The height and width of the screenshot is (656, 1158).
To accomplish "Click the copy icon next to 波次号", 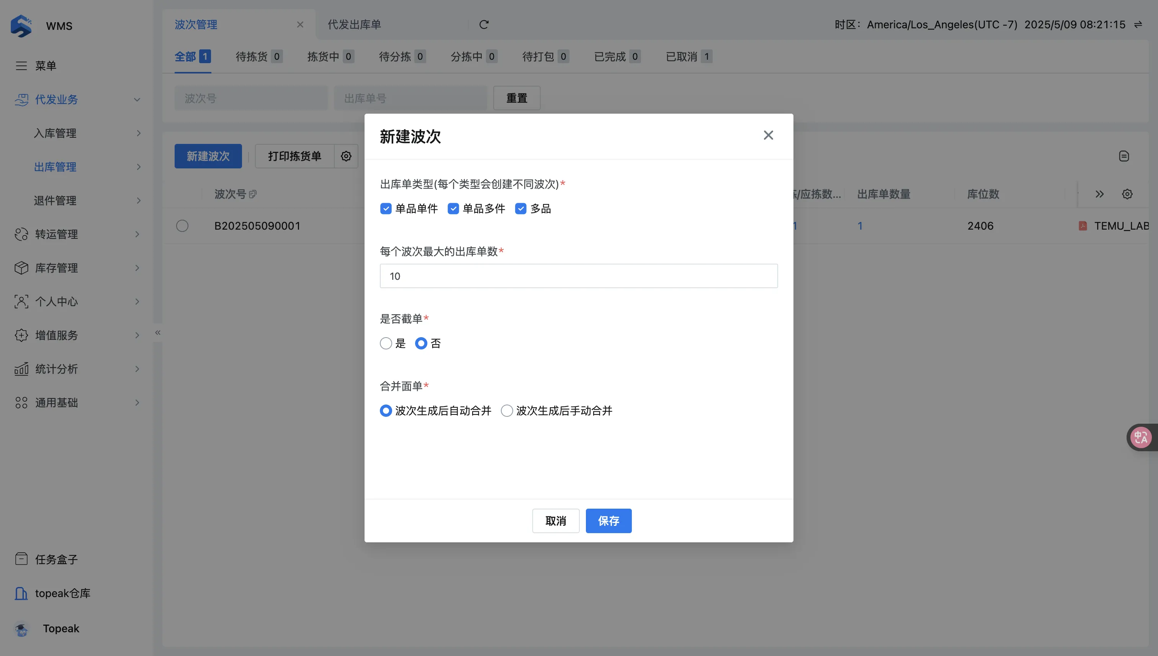I will [x=253, y=194].
